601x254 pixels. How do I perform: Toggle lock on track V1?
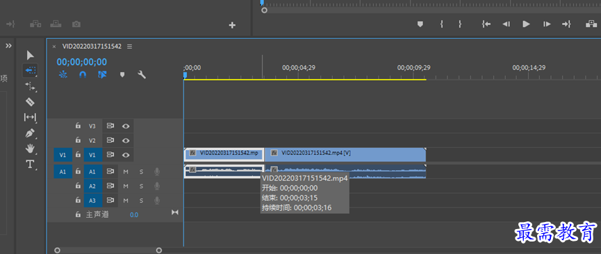pos(78,155)
